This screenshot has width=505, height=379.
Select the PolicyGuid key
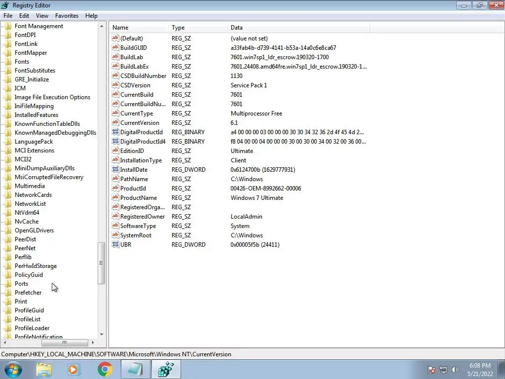coord(29,274)
